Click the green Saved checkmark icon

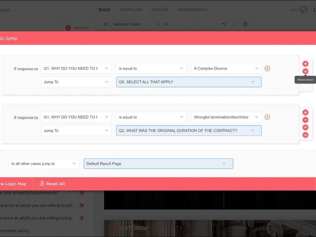[x=304, y=10]
